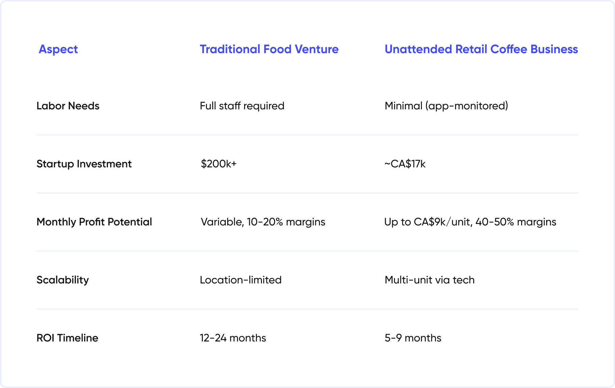Click the 'Multi-unit via tech' cell

[429, 280]
